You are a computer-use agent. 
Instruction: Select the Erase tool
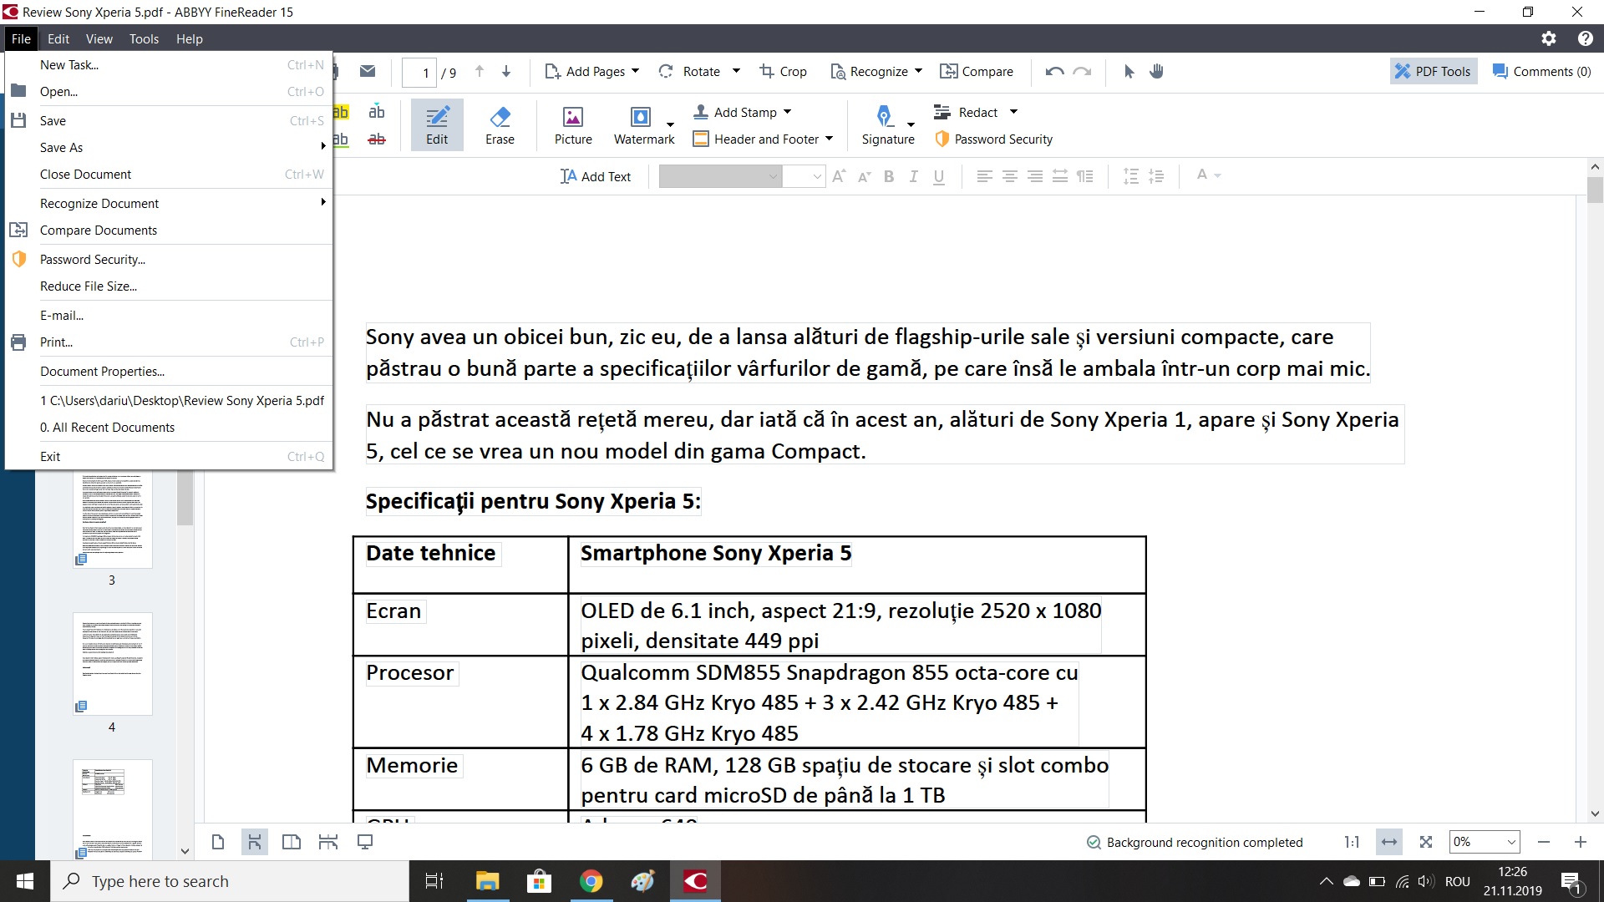pyautogui.click(x=500, y=124)
